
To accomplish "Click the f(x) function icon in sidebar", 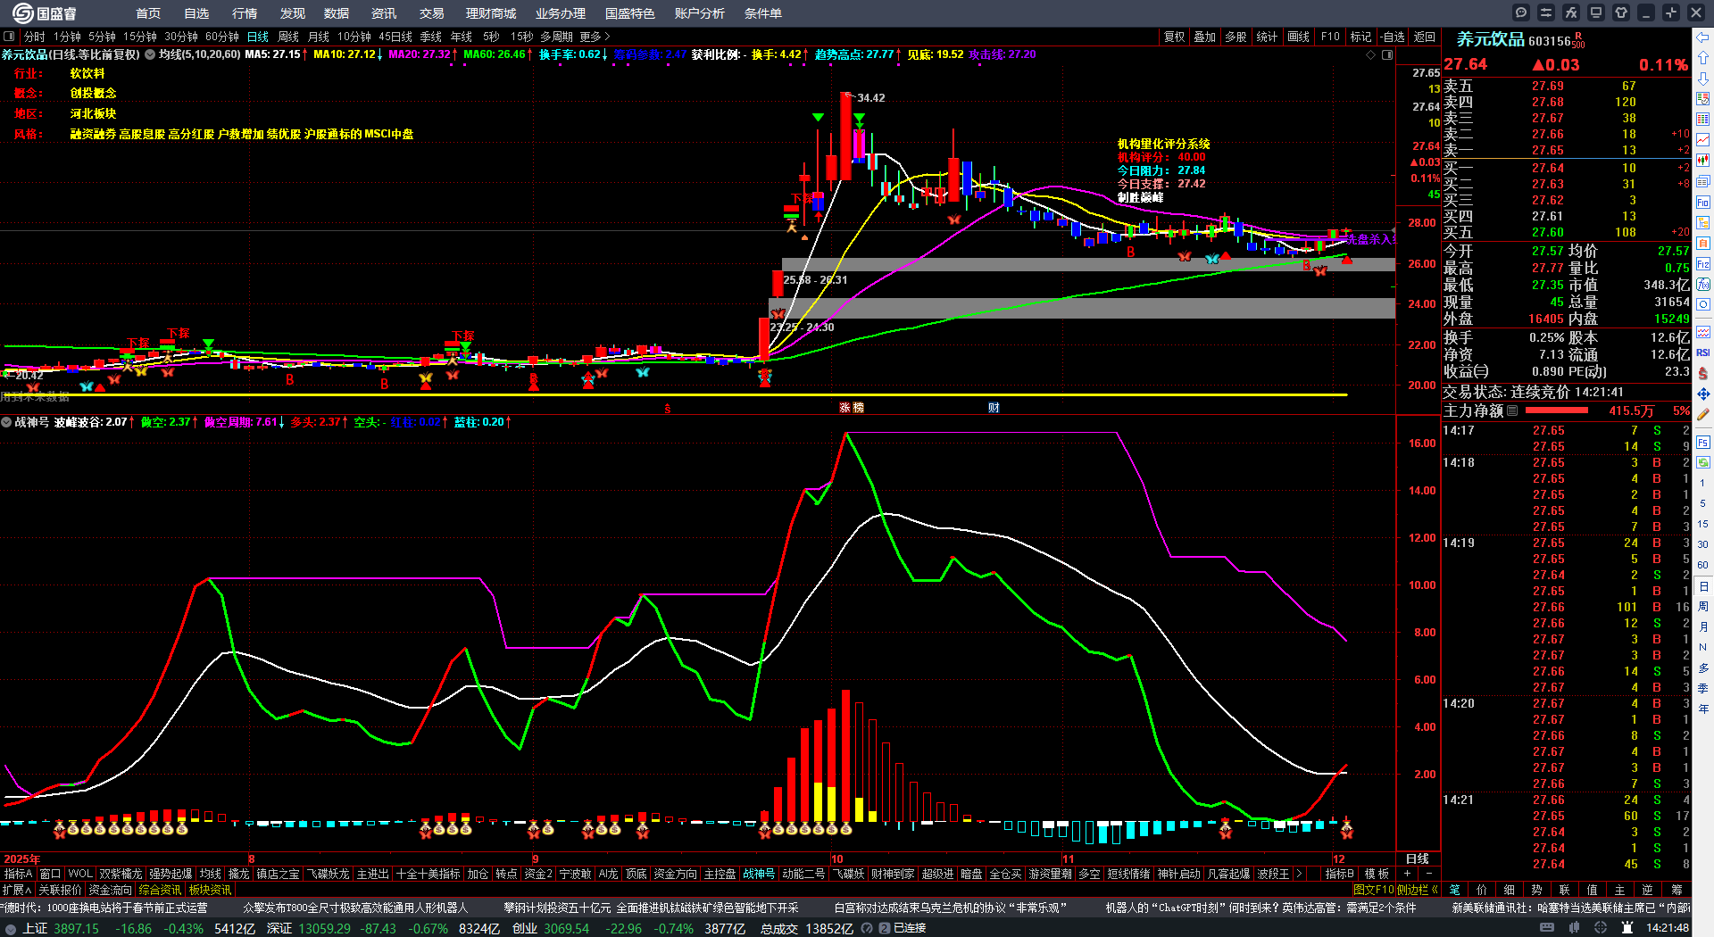I will tap(1703, 285).
